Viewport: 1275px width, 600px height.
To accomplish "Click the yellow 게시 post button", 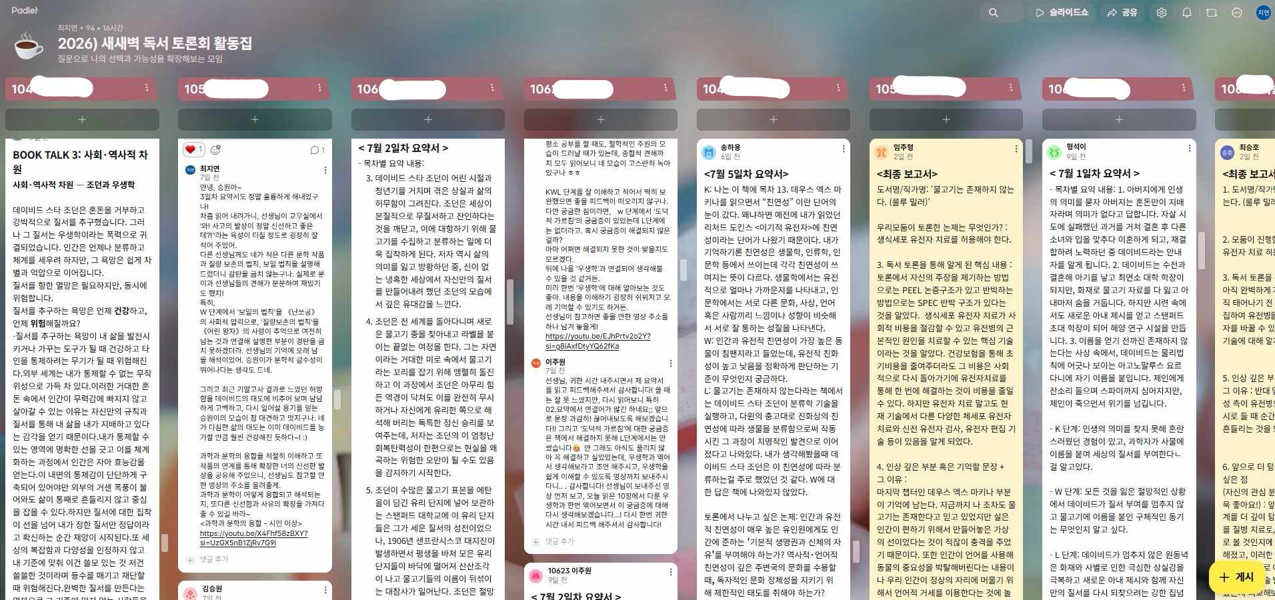I will 1236,577.
